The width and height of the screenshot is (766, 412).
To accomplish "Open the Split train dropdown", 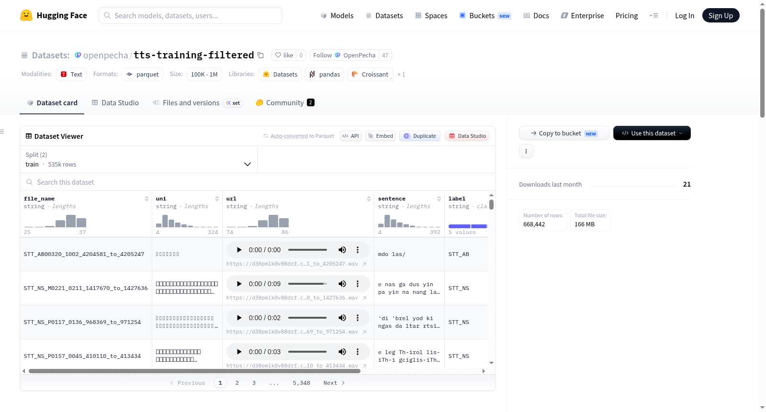I will pyautogui.click(x=138, y=159).
